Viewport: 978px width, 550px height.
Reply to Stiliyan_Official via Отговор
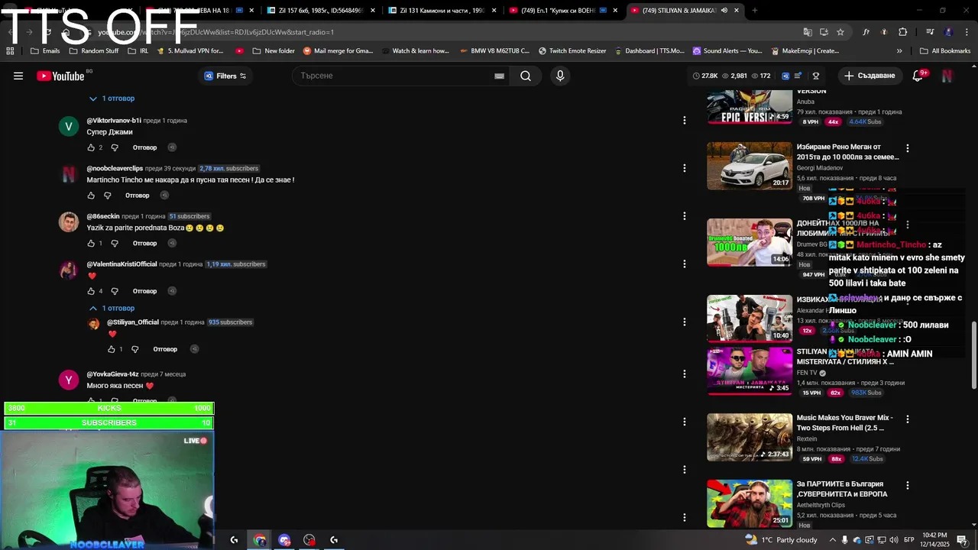coord(165,349)
